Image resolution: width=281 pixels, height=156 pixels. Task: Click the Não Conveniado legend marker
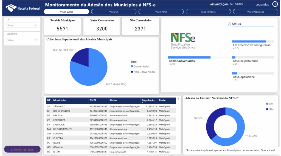point(132,72)
